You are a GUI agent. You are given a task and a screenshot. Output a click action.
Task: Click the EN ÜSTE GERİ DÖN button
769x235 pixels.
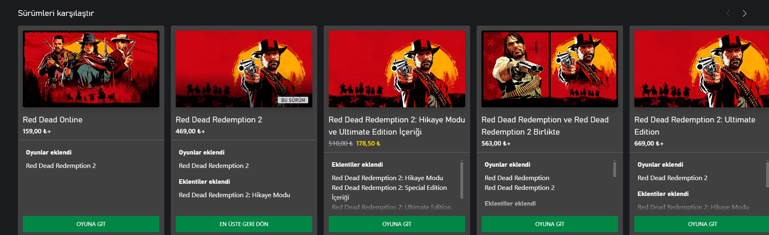coord(244,224)
